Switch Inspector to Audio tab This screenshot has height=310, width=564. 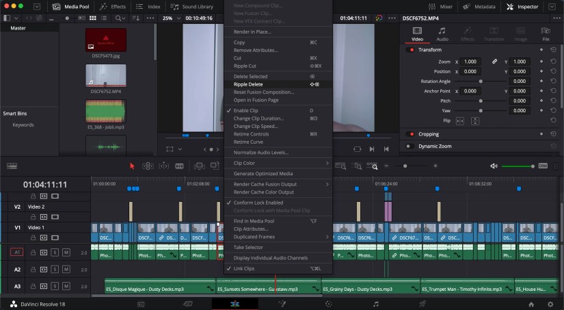tap(442, 34)
